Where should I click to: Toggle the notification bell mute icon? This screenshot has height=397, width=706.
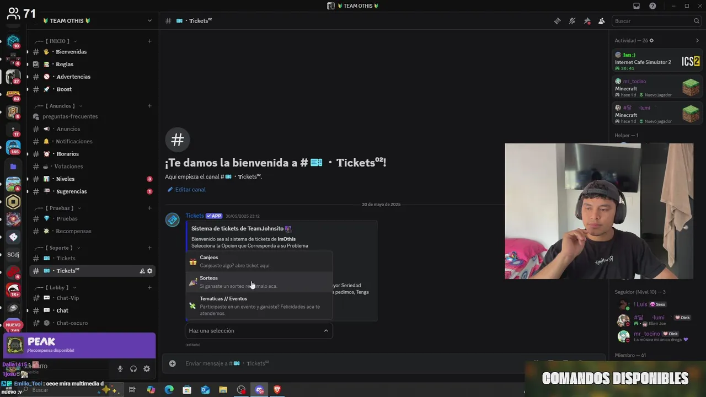coord(572,21)
